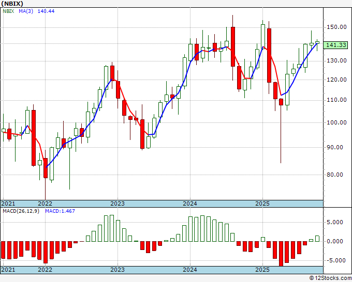Click the 120.00 price axis label
The height and width of the screenshot is (282, 352).
click(336, 80)
